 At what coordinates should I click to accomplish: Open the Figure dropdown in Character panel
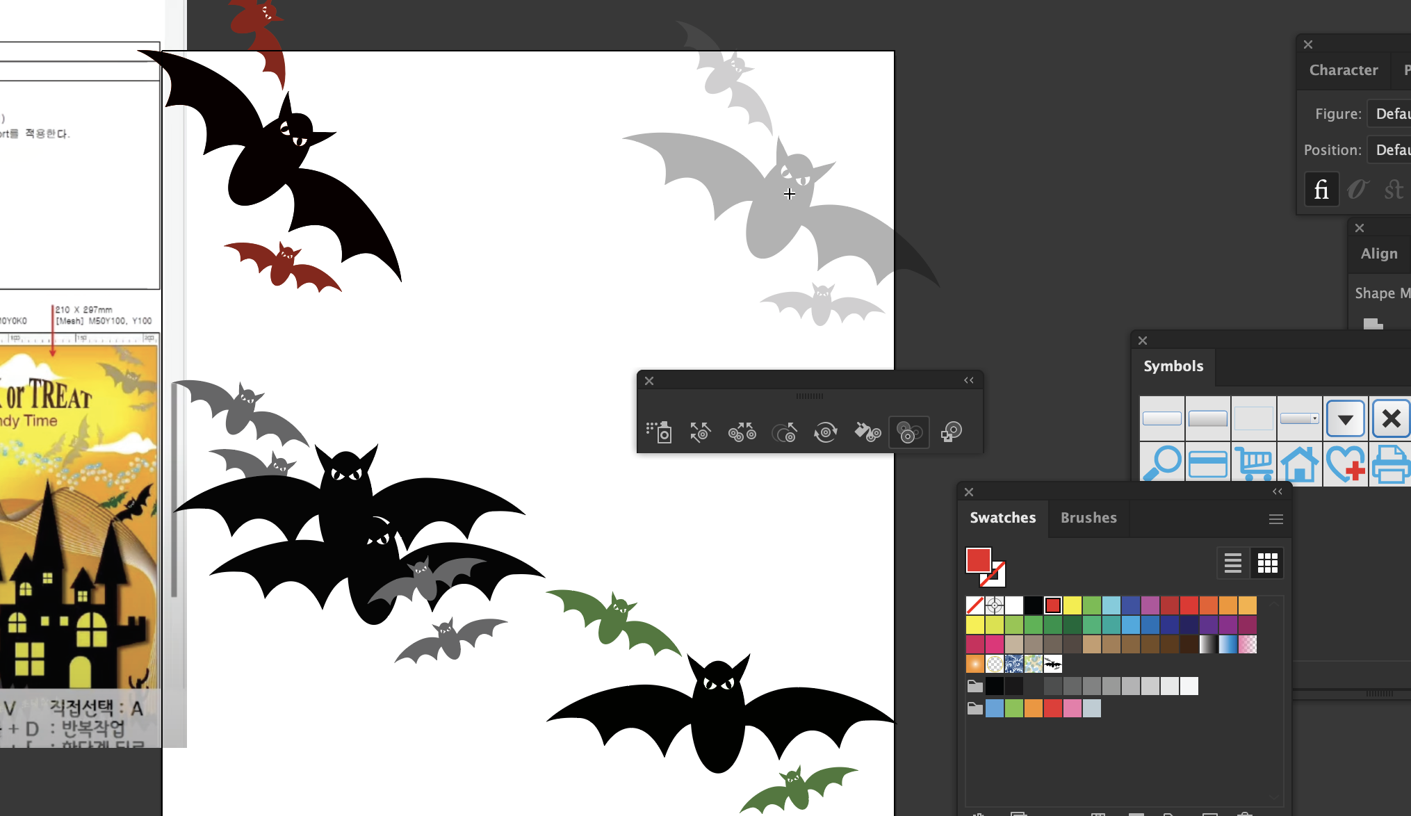pyautogui.click(x=1390, y=113)
